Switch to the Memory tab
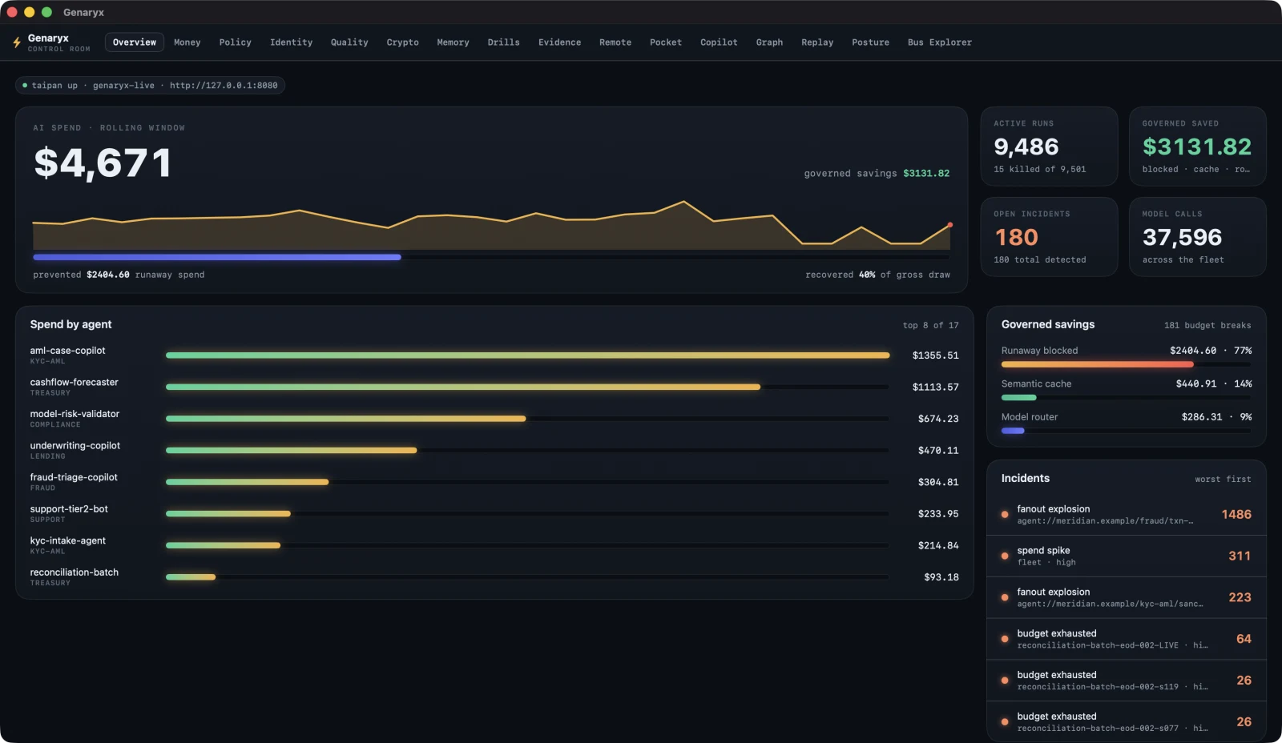The image size is (1282, 743). [454, 42]
